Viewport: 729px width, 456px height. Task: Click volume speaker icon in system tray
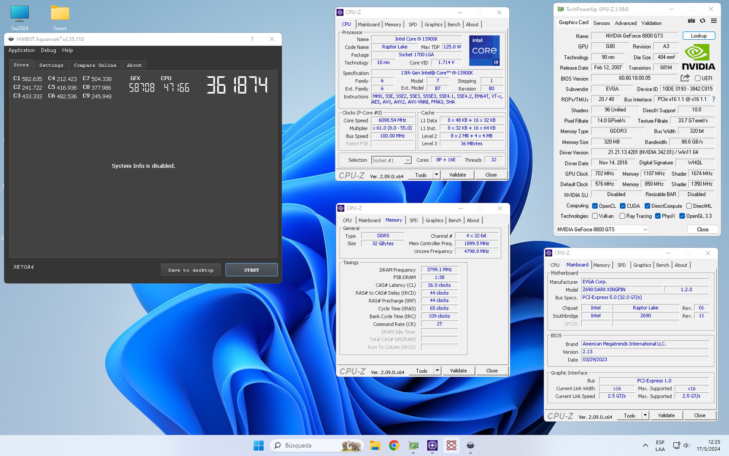click(x=686, y=445)
